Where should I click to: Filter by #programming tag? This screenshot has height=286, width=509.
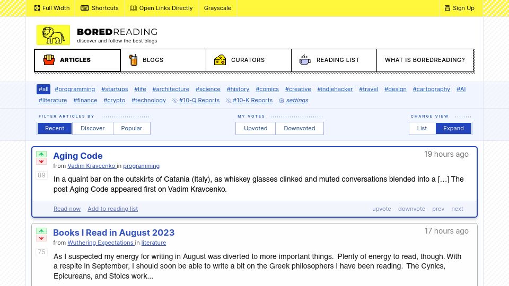click(75, 89)
